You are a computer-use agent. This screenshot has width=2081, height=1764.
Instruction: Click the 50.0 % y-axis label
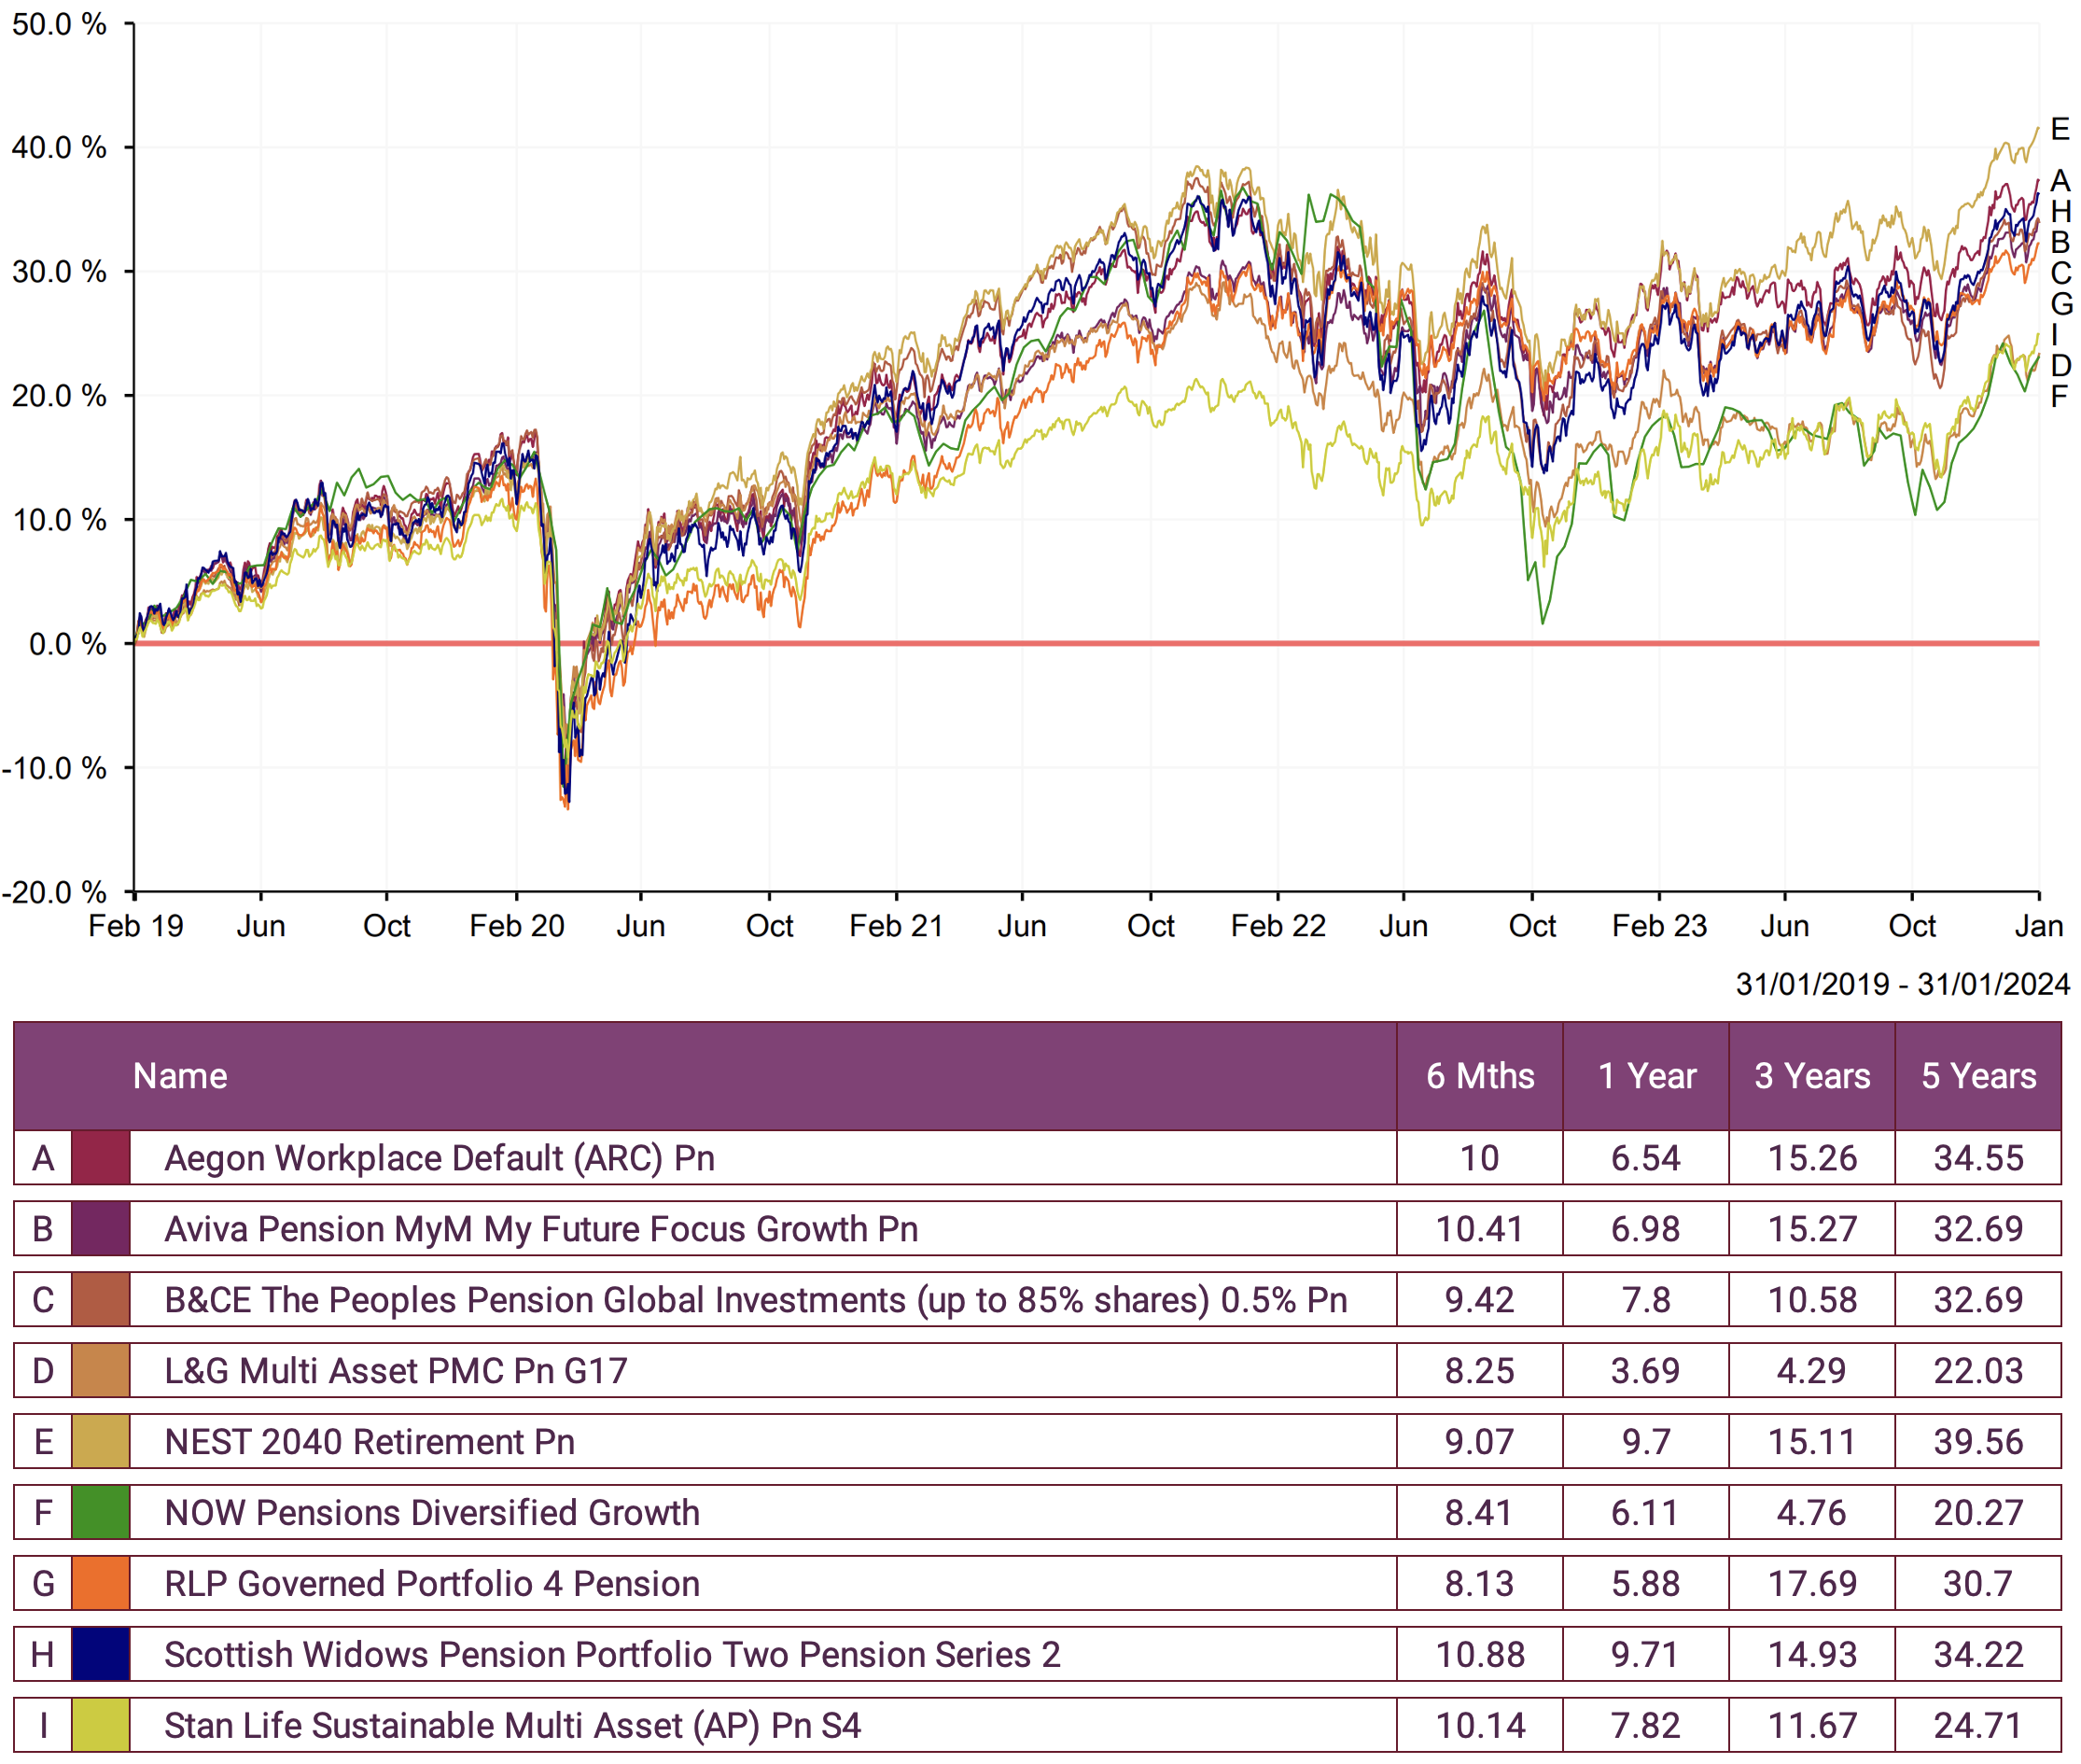pos(59,24)
